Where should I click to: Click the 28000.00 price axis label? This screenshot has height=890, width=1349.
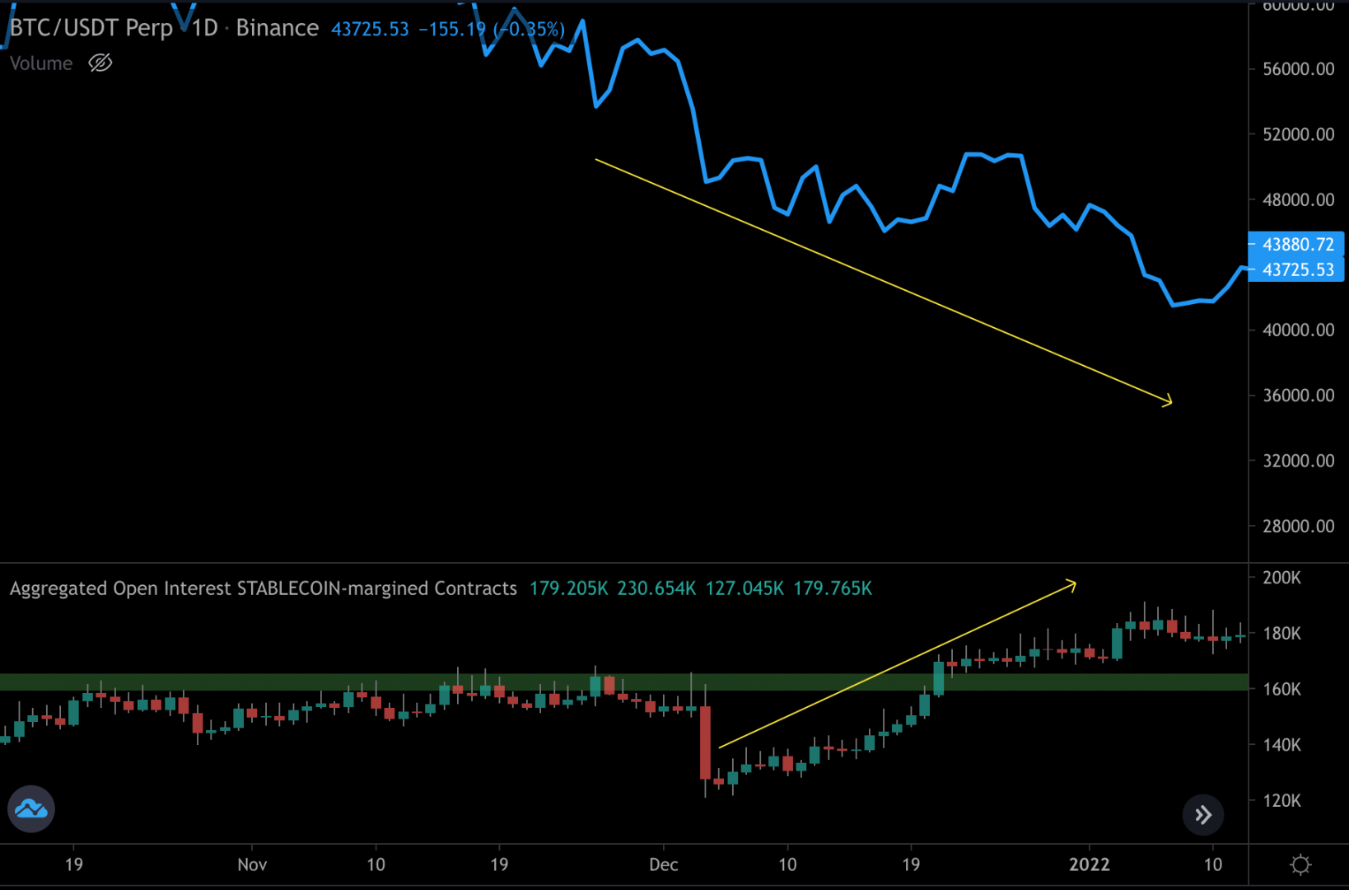coord(1299,526)
